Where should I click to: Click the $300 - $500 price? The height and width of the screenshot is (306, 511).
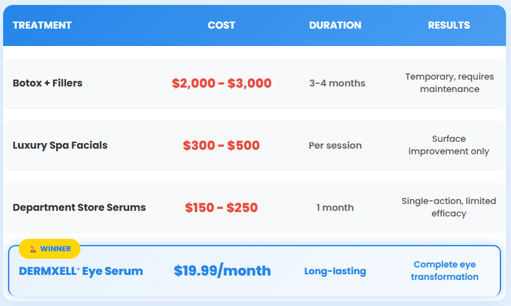(221, 146)
